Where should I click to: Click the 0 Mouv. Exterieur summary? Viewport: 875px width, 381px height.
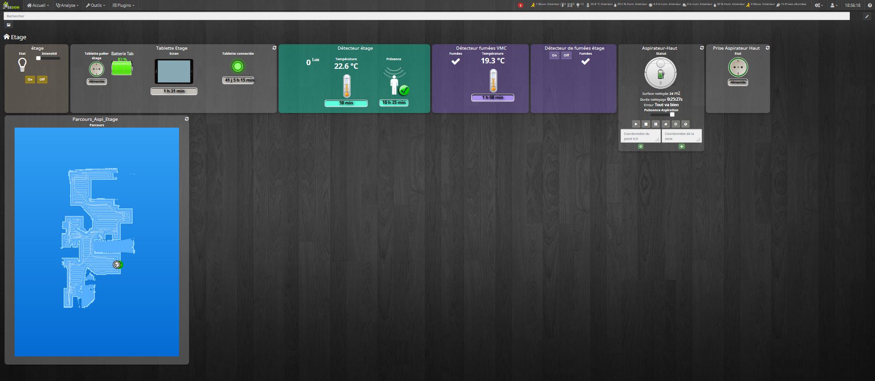[x=760, y=5]
